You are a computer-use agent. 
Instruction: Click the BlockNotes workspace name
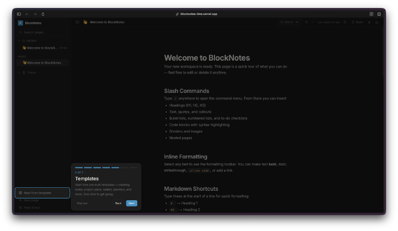click(33, 23)
